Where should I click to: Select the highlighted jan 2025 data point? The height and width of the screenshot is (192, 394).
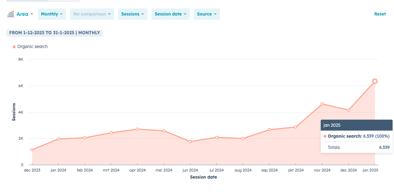[x=375, y=81]
